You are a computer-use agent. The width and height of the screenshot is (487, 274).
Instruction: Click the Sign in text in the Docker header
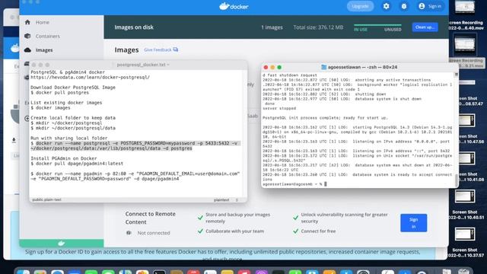coord(434,6)
